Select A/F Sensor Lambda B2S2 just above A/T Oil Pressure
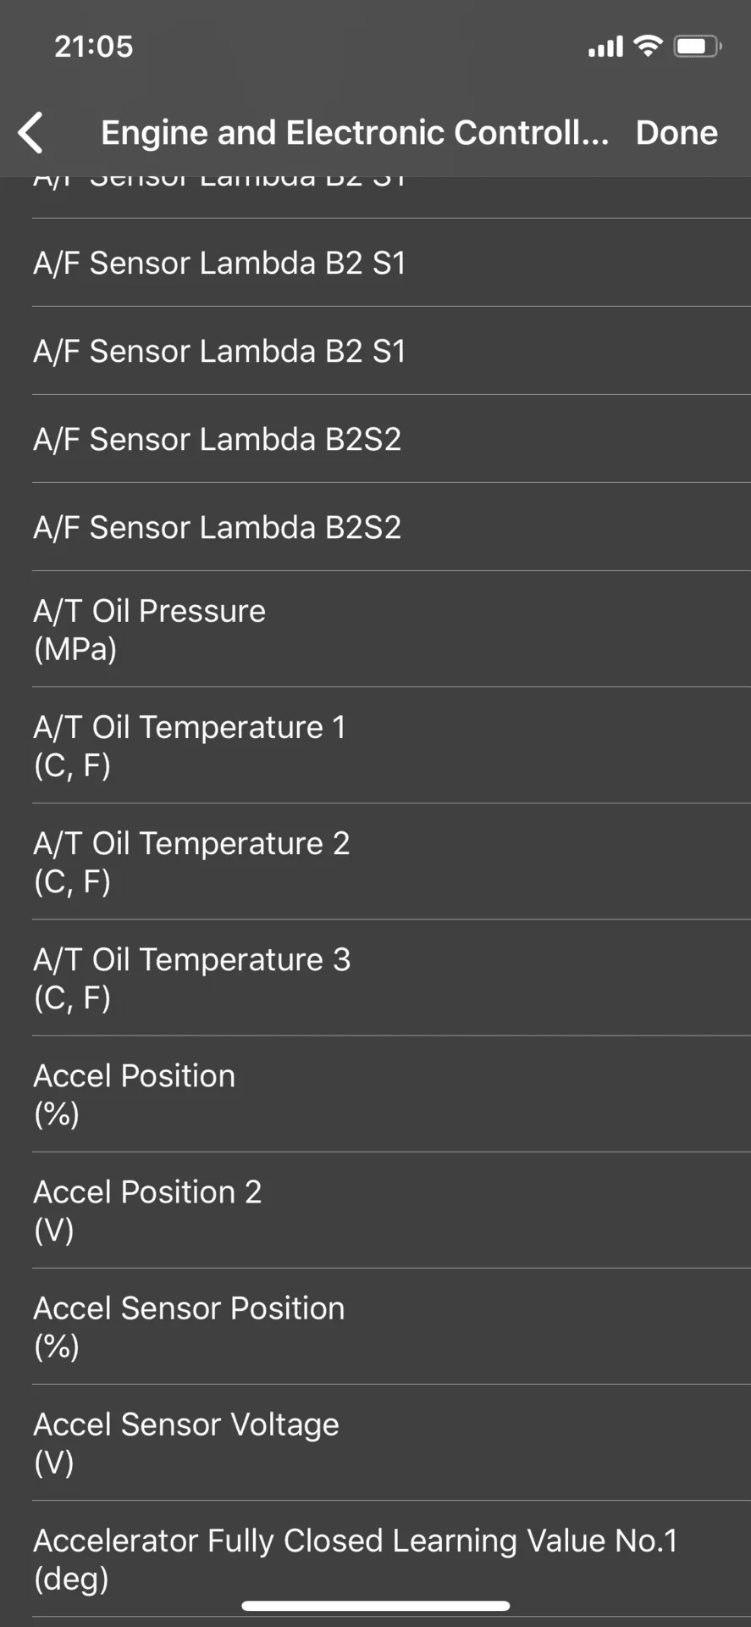Viewport: 751px width, 1627px height. coord(375,527)
